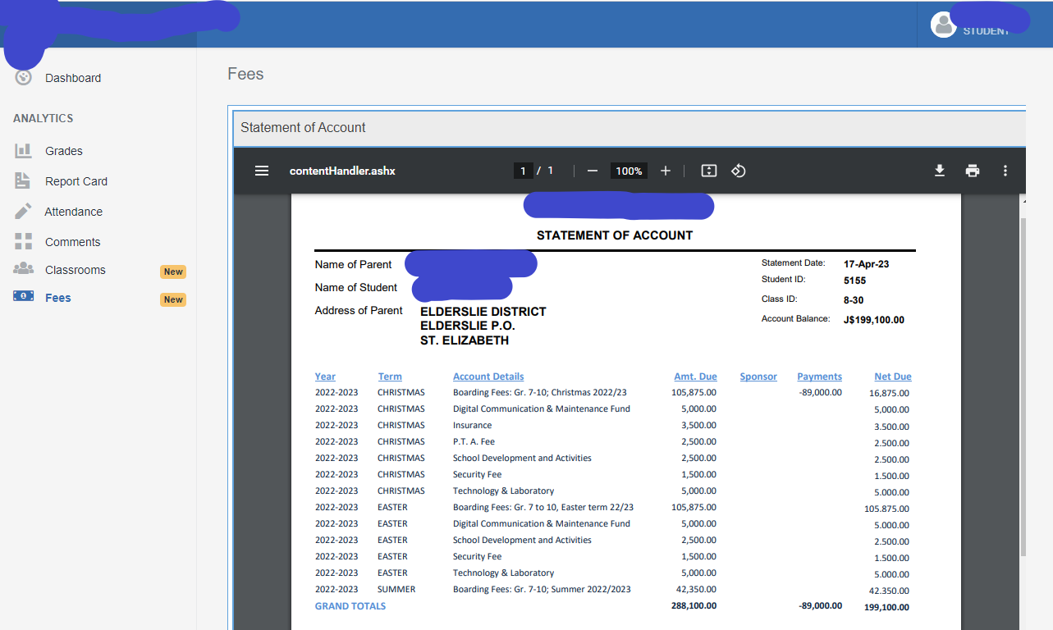The image size is (1053, 630).
Task: Click the Fees page heading
Action: pyautogui.click(x=245, y=74)
